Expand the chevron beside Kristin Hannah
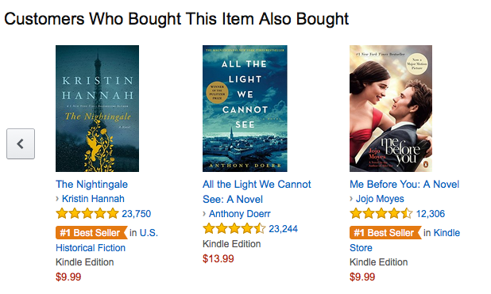This screenshot has width=491, height=294. coord(57,198)
